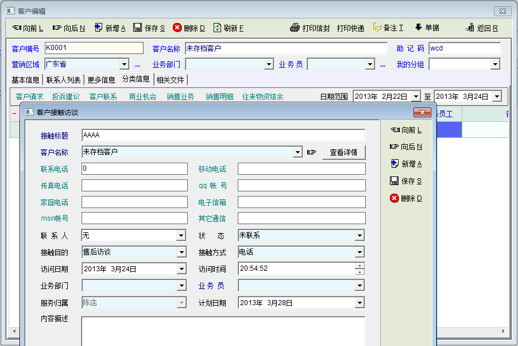Open the 相关文件 tab
518x346 pixels.
pyautogui.click(x=170, y=80)
